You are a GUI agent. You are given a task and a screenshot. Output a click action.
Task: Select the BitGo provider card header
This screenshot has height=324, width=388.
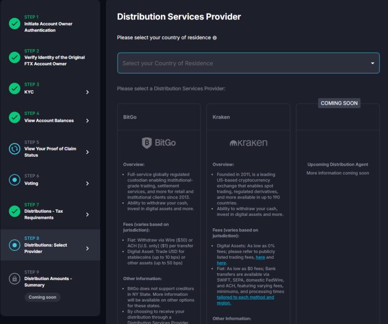pos(159,117)
